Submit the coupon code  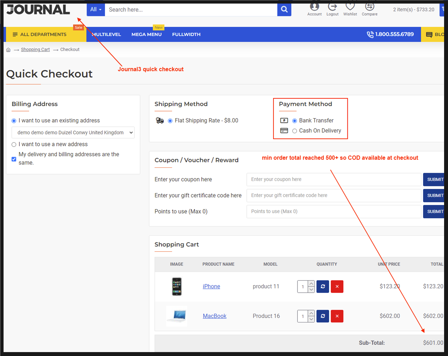click(434, 179)
